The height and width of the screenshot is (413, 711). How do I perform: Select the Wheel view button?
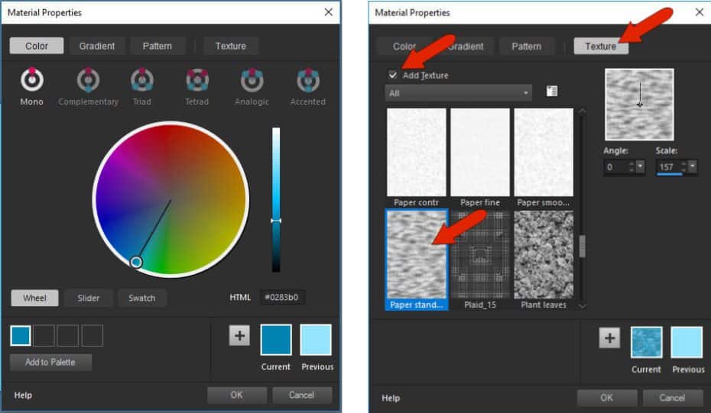[x=35, y=298]
